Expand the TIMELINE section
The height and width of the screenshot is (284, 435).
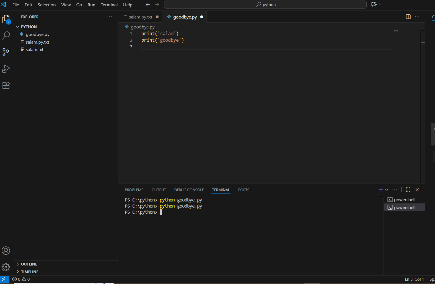[29, 272]
